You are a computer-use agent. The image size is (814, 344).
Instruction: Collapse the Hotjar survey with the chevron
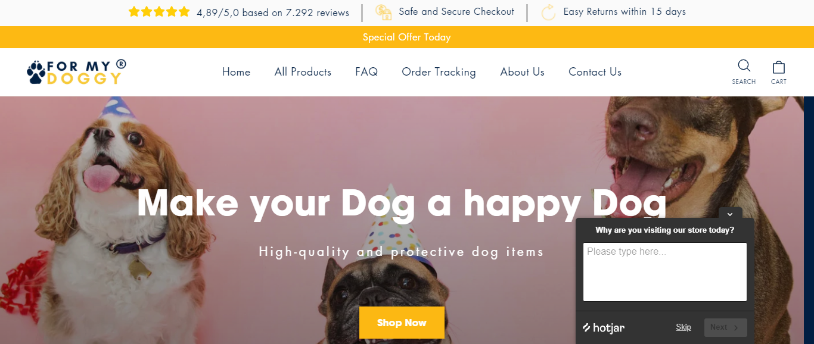tap(730, 214)
